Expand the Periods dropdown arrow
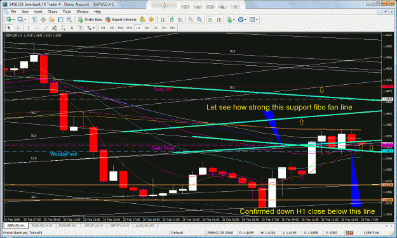 point(245,20)
